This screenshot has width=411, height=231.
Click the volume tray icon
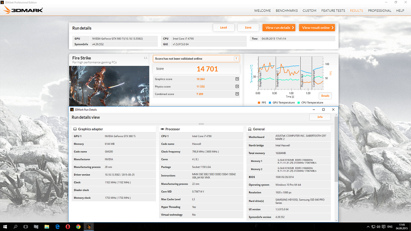click(378, 227)
